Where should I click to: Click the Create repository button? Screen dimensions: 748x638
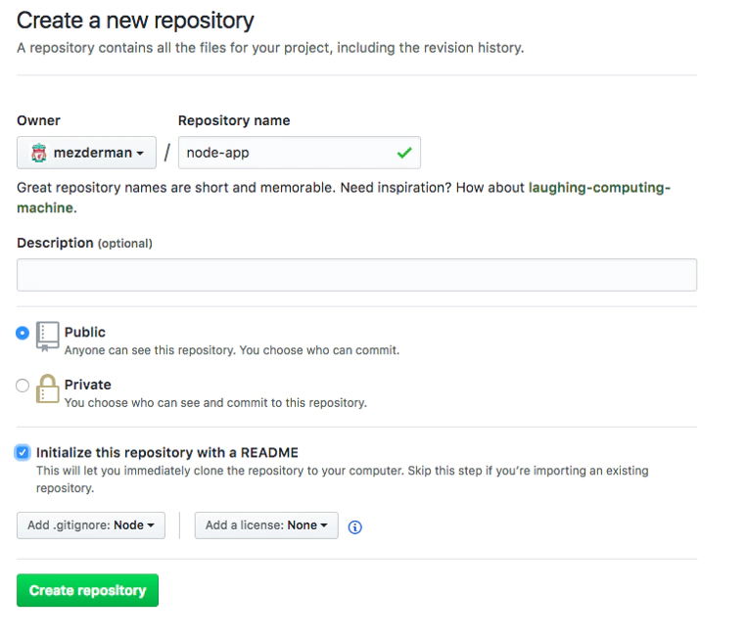click(x=87, y=590)
